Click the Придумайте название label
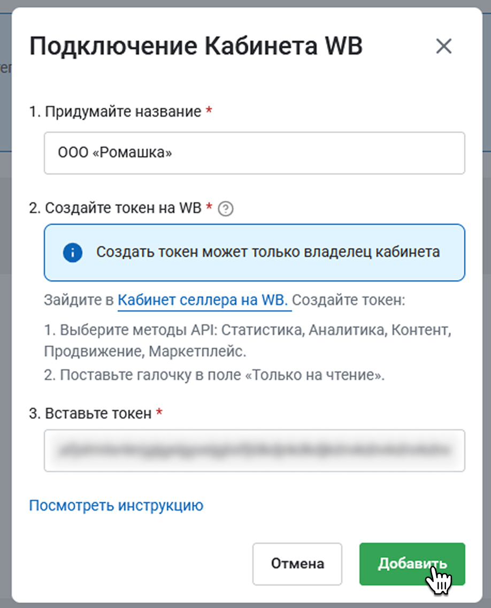This screenshot has width=491, height=608. [x=115, y=112]
